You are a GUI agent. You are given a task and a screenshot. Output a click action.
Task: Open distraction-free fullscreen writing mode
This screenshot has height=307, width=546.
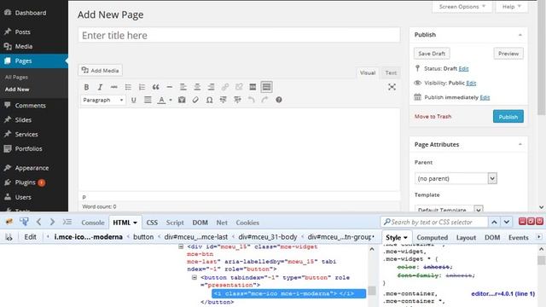pos(392,87)
